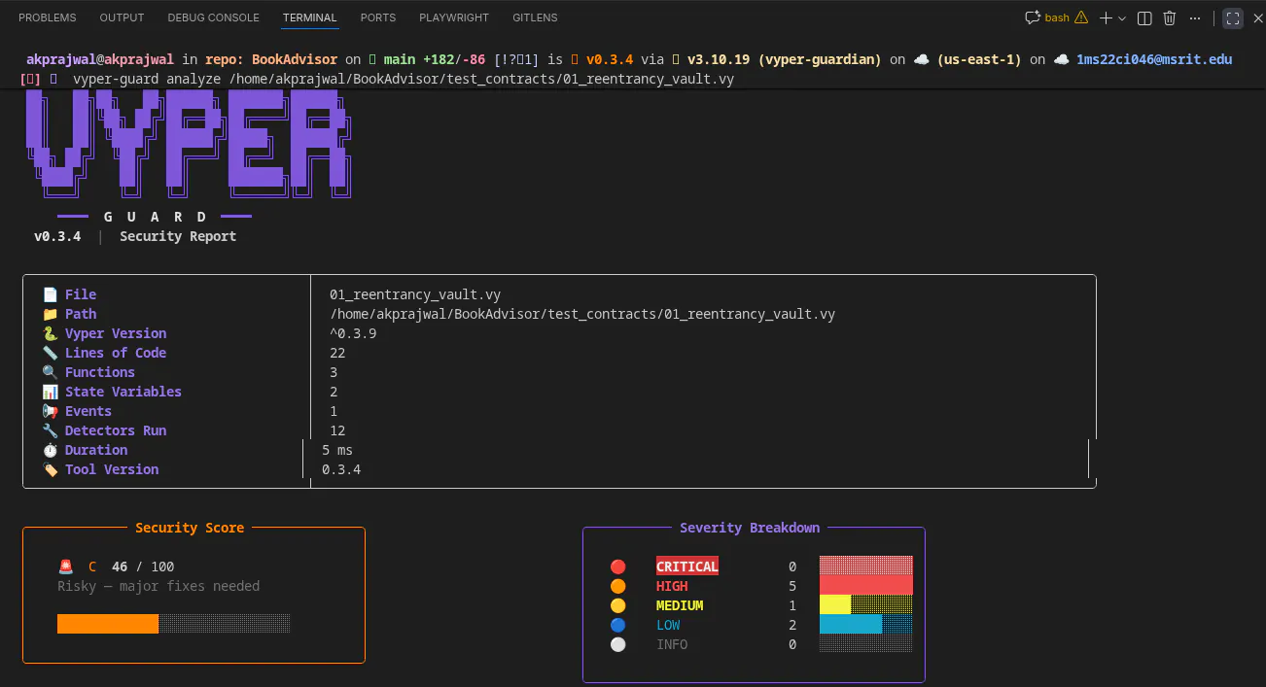Open the PLAYWRIGHT tab

point(454,17)
